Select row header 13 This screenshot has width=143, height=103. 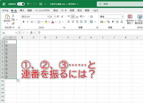point(3,89)
